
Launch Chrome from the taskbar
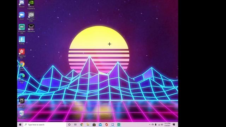(x=82, y=125)
